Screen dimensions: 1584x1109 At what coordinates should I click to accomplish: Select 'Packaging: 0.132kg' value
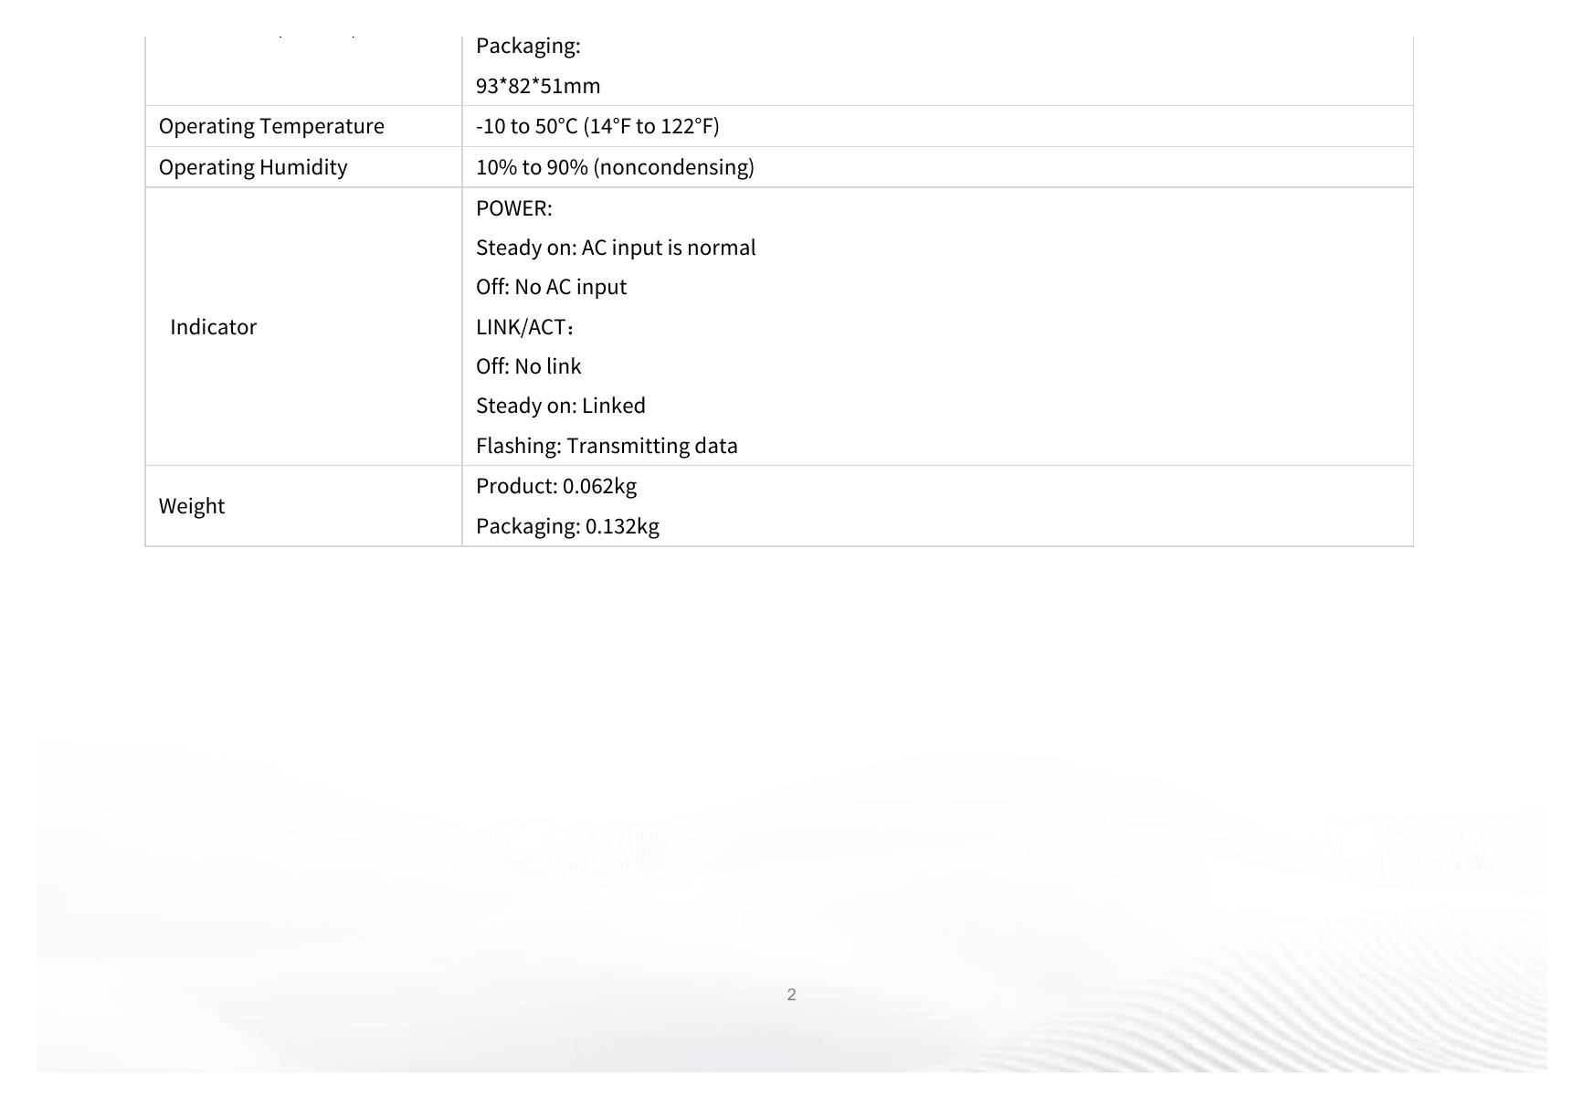pyautogui.click(x=567, y=526)
